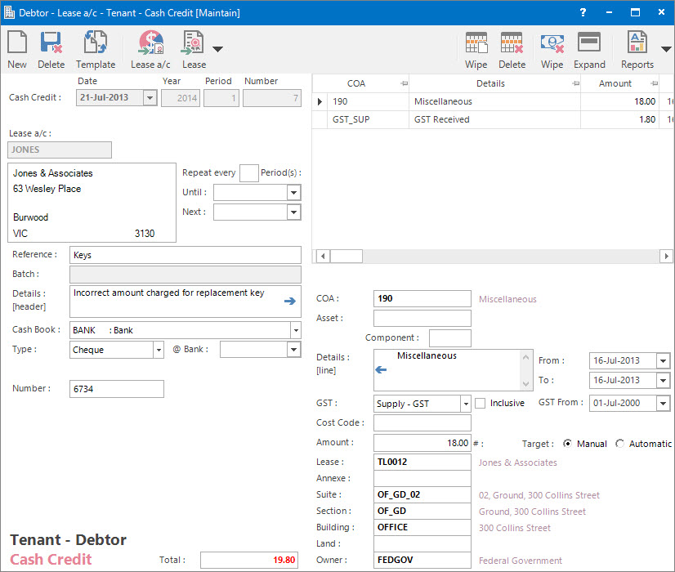
Task: Click the row selector arrow beside COA 190
Action: coord(320,101)
